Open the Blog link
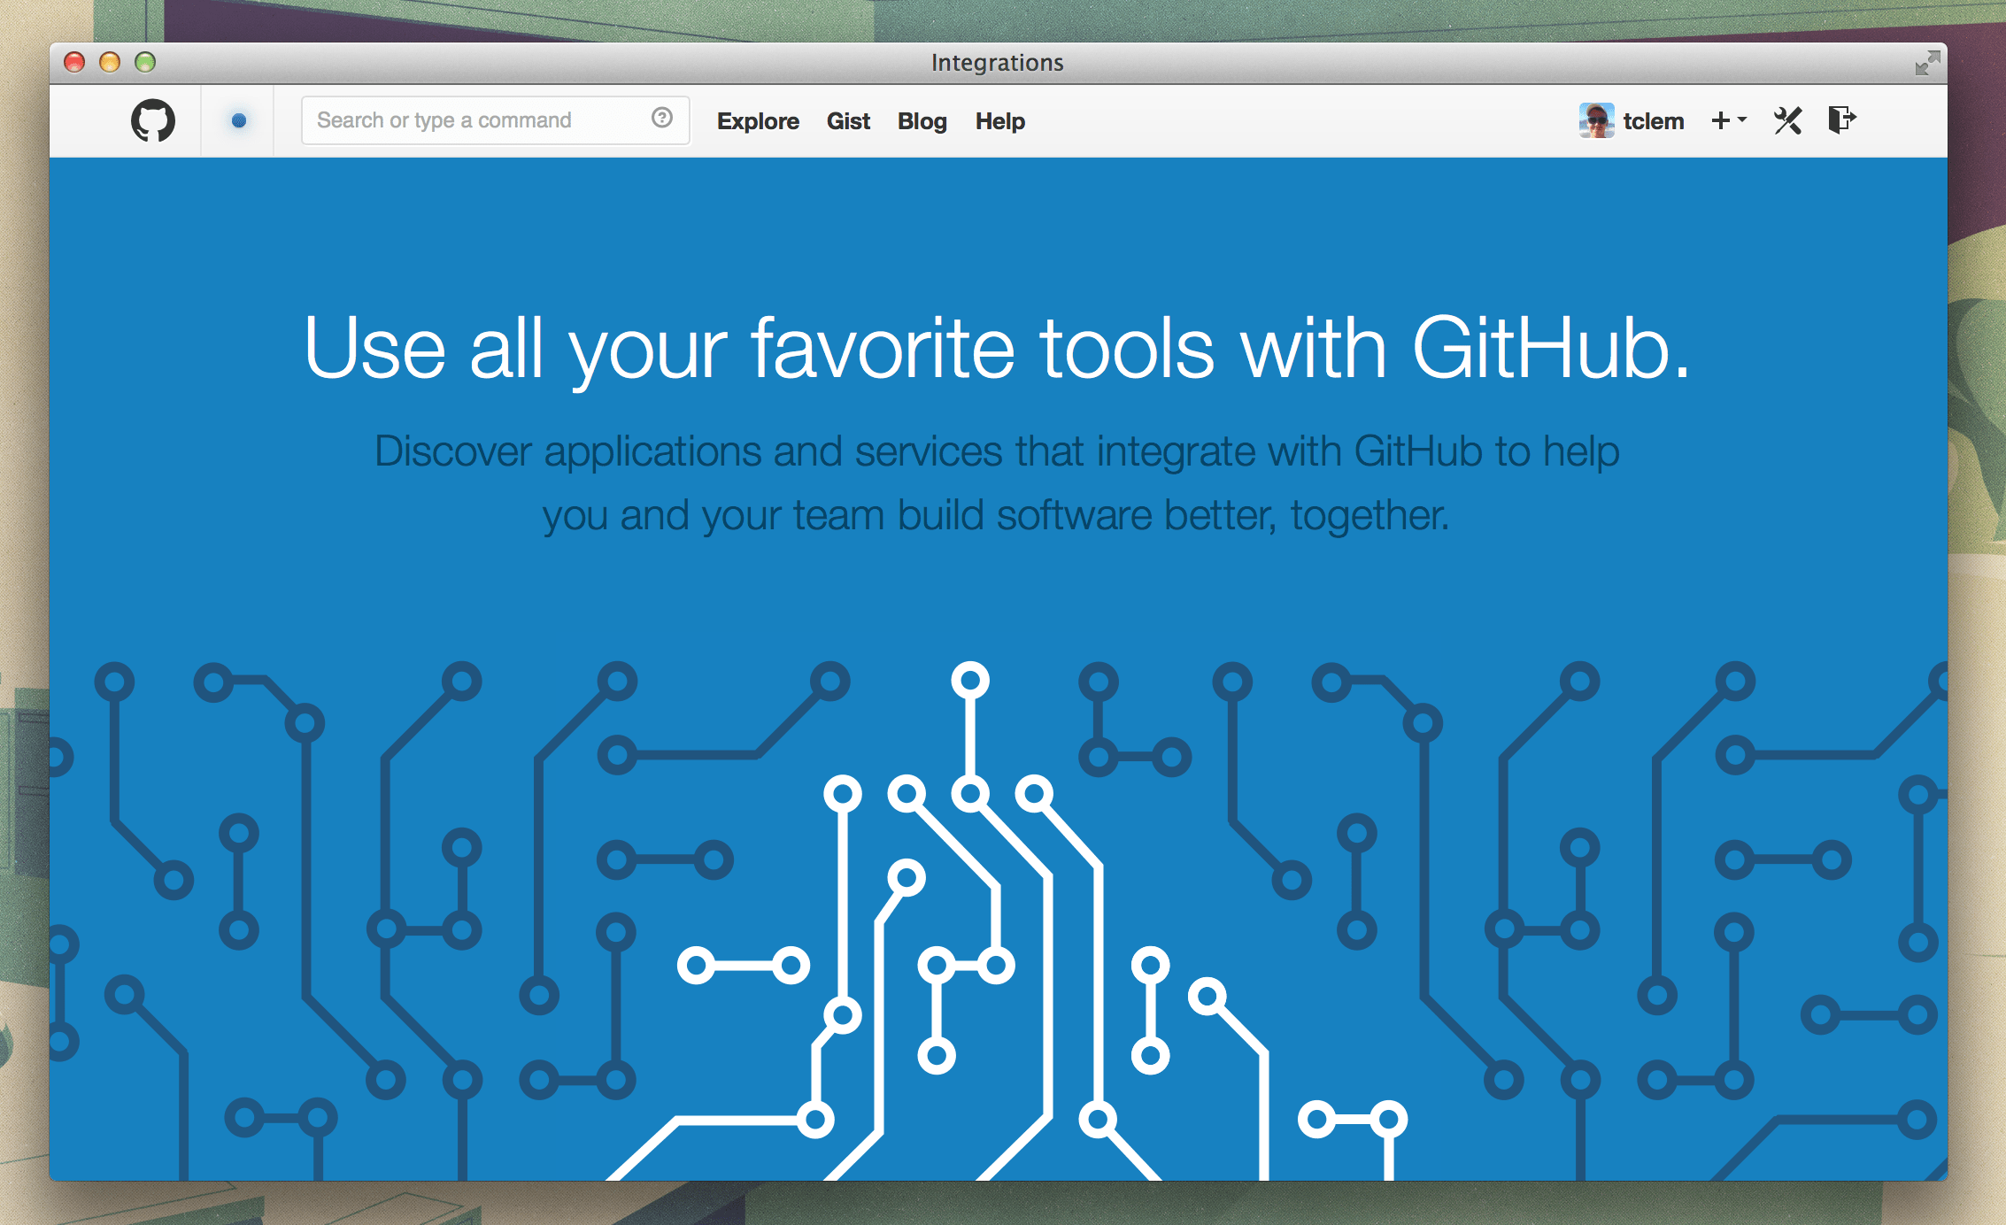 coord(922,121)
